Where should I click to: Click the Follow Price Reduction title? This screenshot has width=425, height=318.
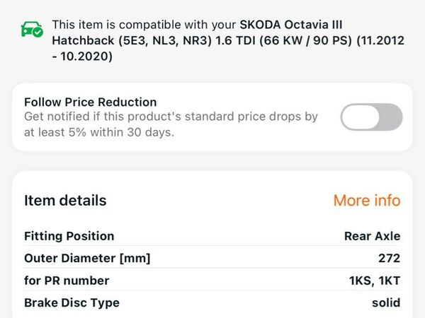90,102
